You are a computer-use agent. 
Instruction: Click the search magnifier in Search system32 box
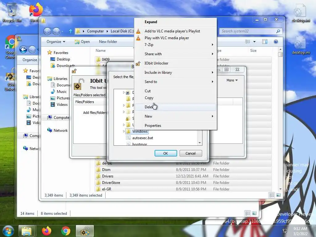[x=278, y=31]
